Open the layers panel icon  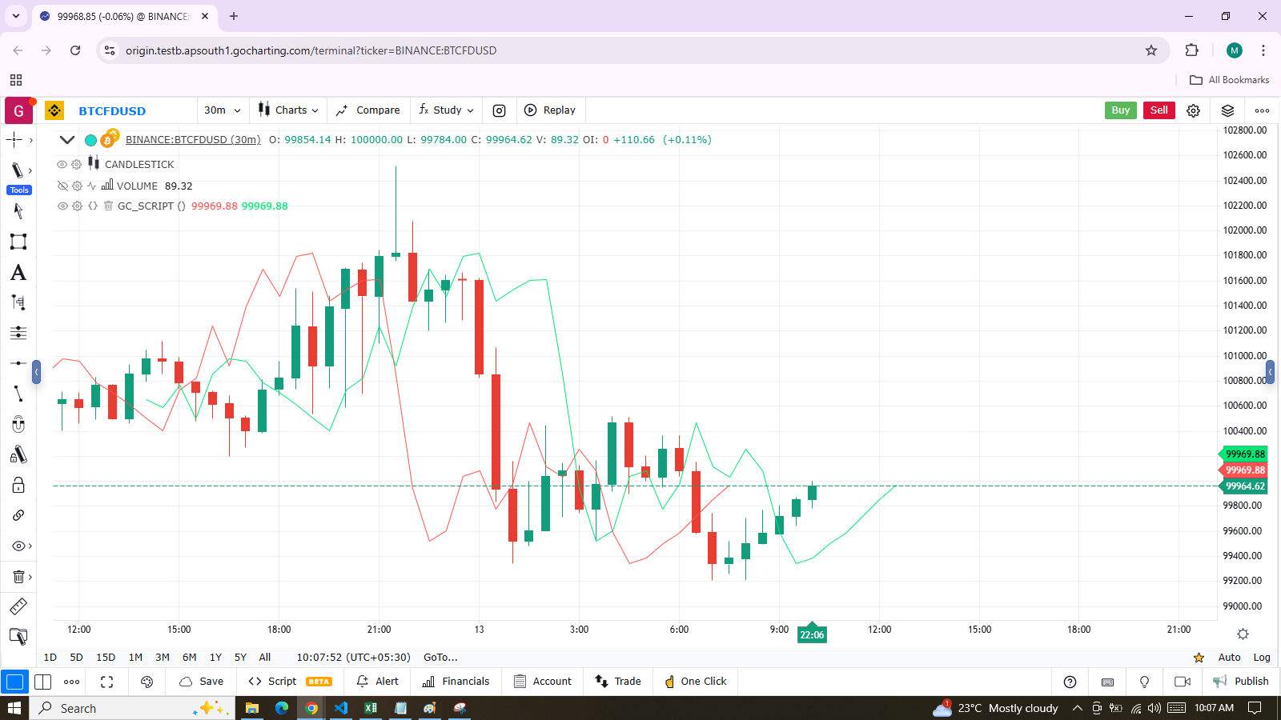[x=1227, y=110]
